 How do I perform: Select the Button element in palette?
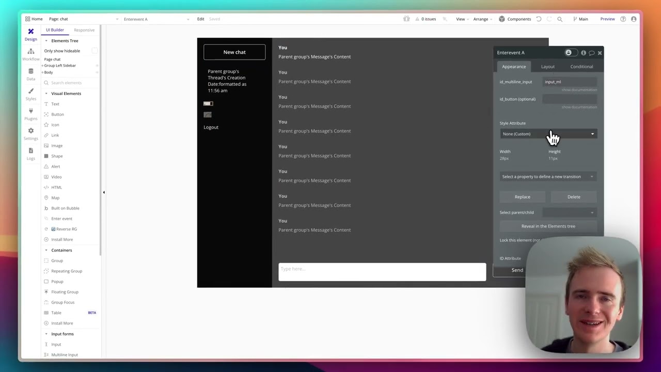pyautogui.click(x=57, y=114)
